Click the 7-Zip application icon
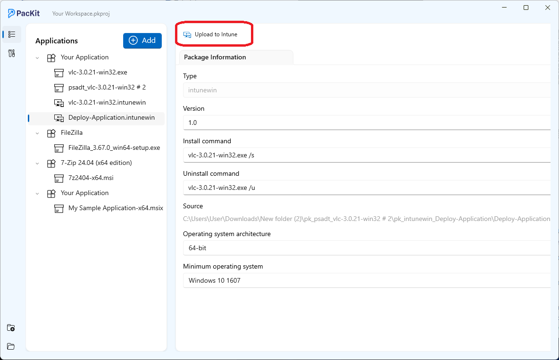 51,163
